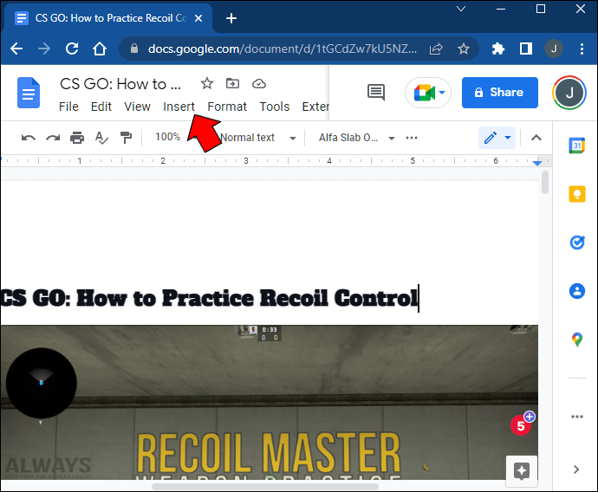Open Google account avatar J
This screenshot has width=598, height=492.
569,93
